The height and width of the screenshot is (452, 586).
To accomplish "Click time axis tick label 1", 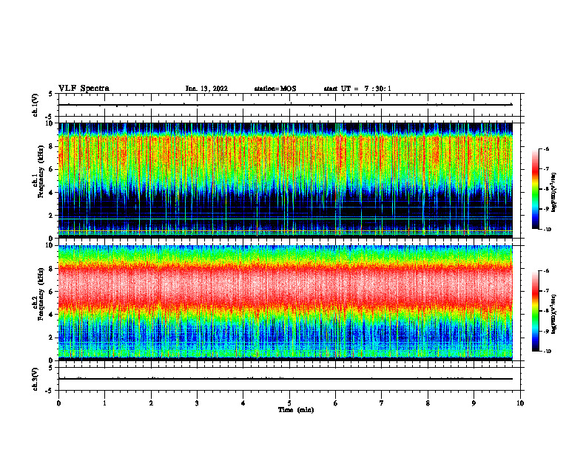I will click(x=104, y=403).
